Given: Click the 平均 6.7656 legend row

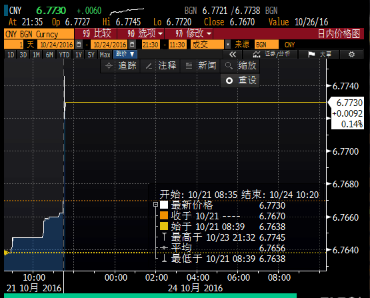Looking at the screenshot, I should (x=223, y=248).
